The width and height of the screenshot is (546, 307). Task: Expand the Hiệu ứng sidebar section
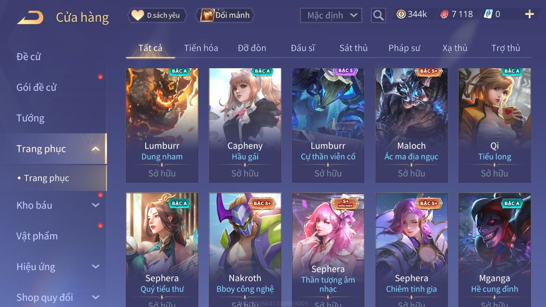click(96, 267)
